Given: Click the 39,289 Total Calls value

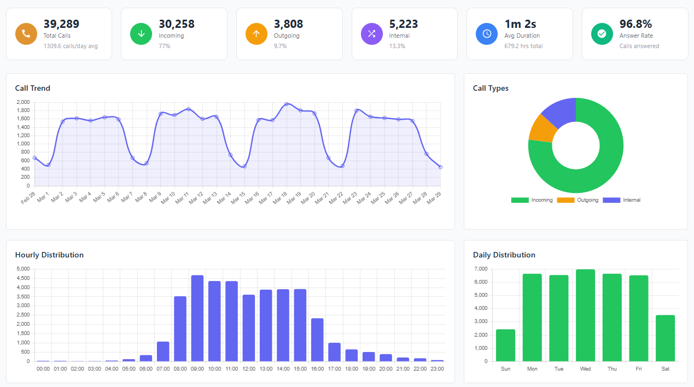Looking at the screenshot, I should tap(61, 24).
